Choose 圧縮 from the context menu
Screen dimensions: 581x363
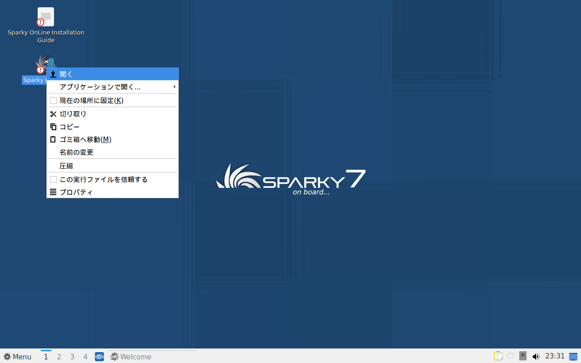click(113, 166)
